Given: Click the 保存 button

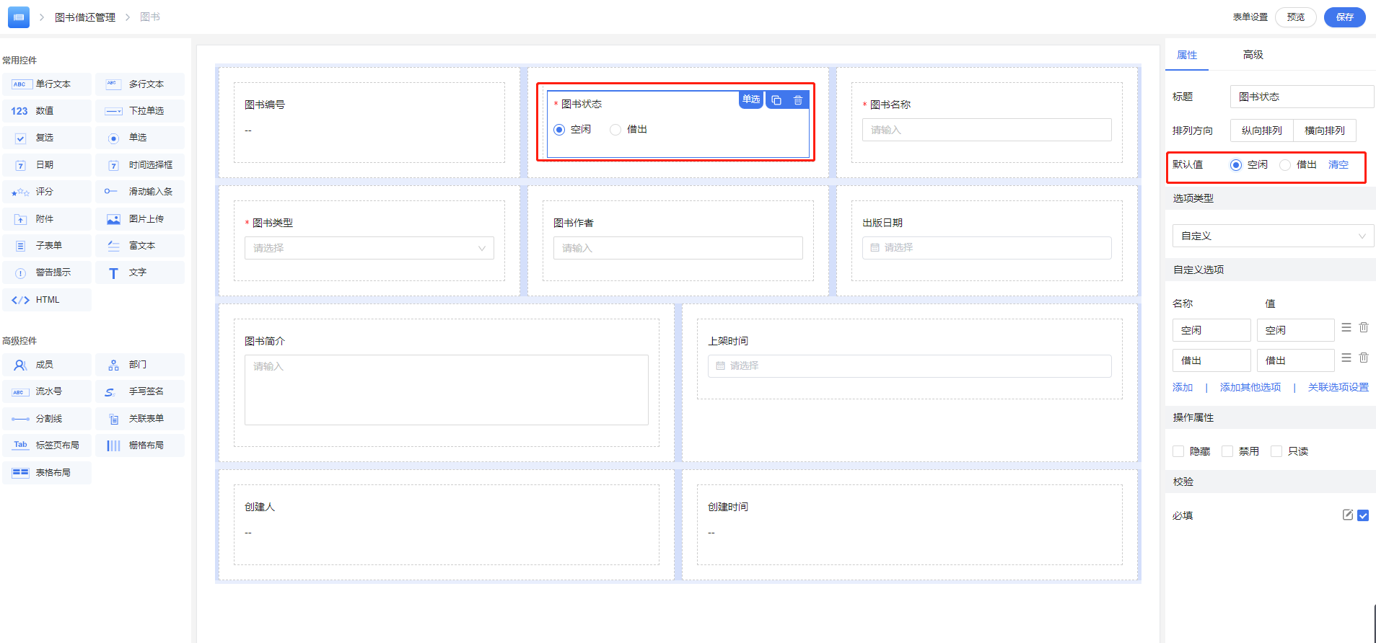Looking at the screenshot, I should [x=1345, y=17].
